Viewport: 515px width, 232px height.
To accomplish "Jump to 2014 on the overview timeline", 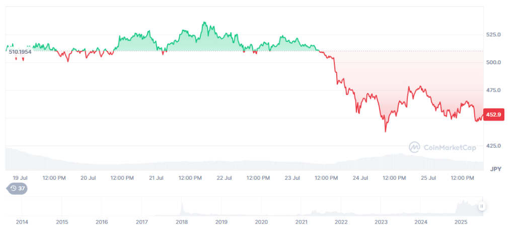I will tap(22, 221).
